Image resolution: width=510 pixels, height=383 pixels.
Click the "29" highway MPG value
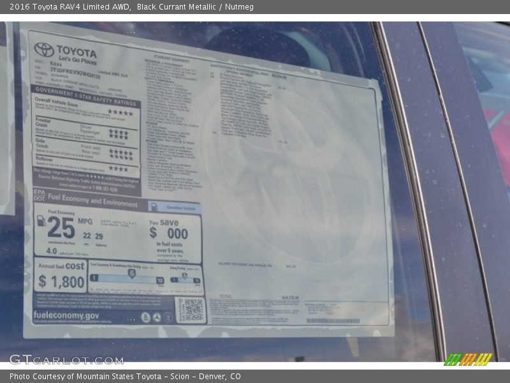coord(99,236)
